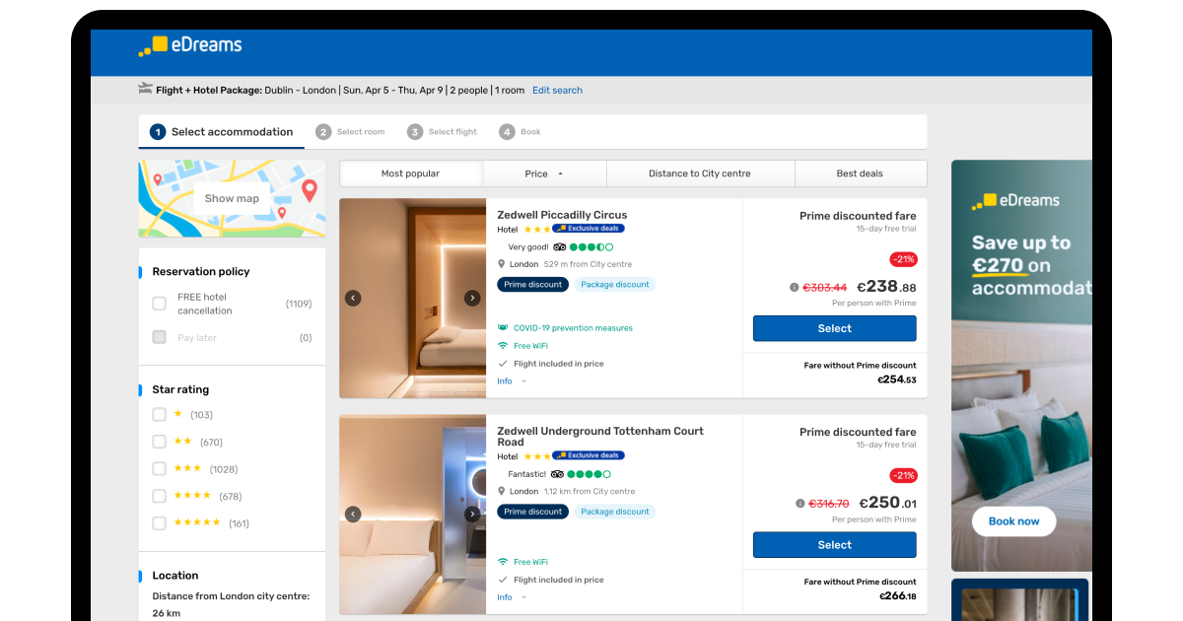Select the Zedwell Piccadilly Circus offer
The height and width of the screenshot is (621, 1183).
834,328
